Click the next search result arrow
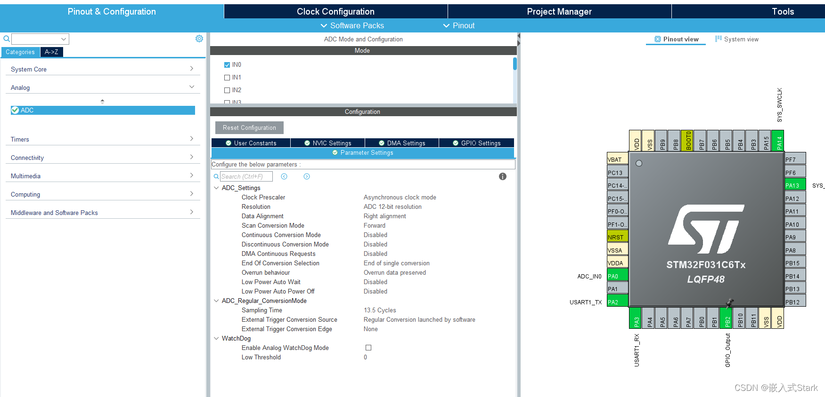 point(307,176)
